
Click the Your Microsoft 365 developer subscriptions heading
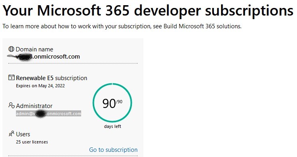click(148, 10)
